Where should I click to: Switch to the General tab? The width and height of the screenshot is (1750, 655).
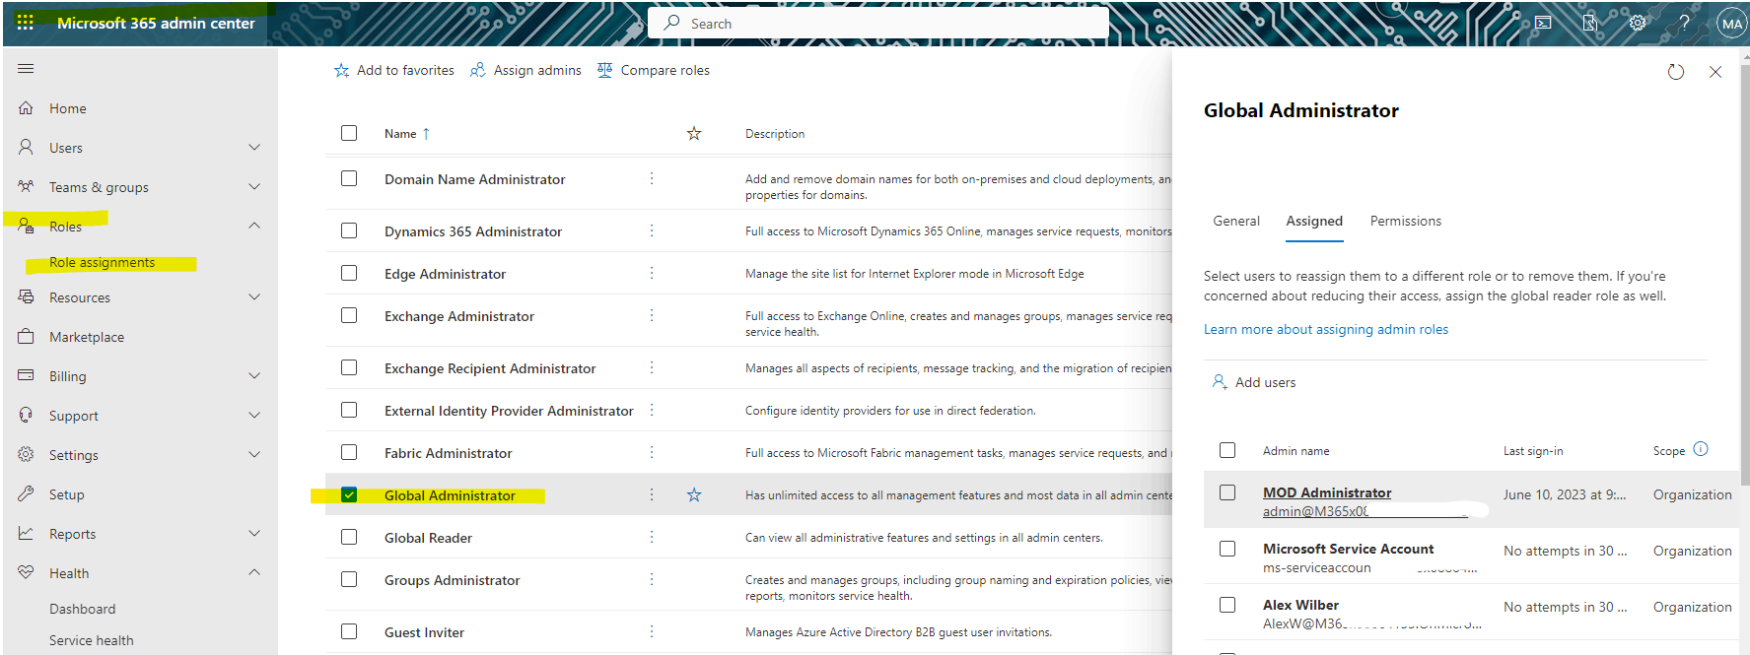(1236, 221)
